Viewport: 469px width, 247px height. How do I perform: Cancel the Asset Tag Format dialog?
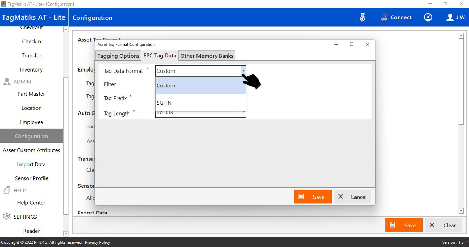pos(352,197)
